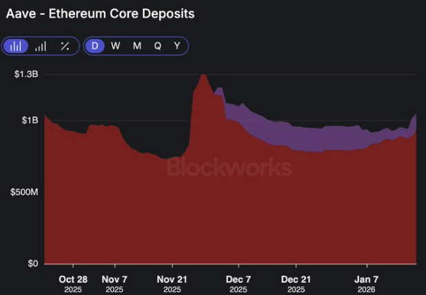This screenshot has height=295, width=426.
Task: Click the red peak near $1.3B
Action: [203, 77]
